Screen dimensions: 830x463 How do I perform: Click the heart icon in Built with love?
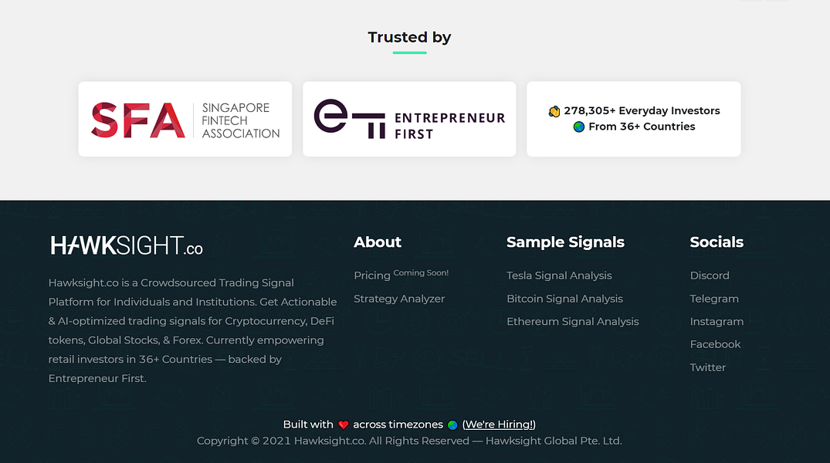[x=343, y=424]
